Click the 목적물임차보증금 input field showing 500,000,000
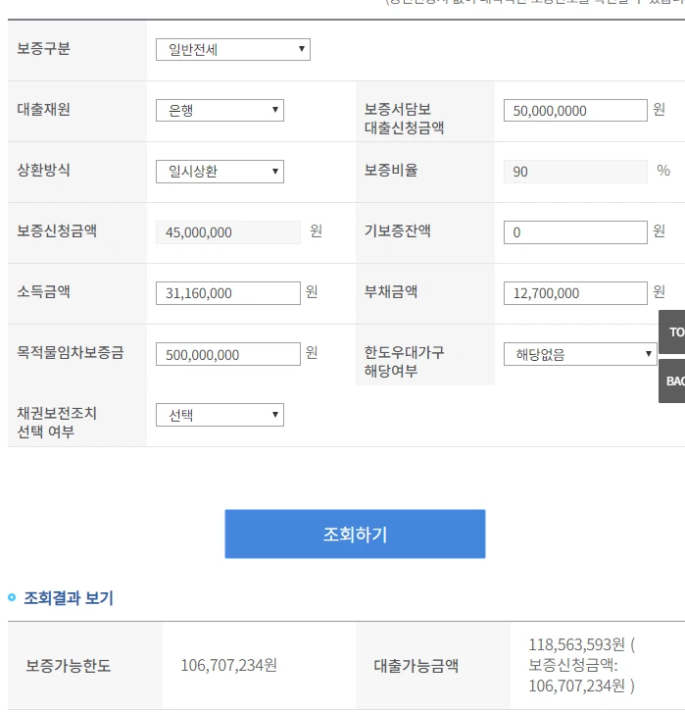Screen dimensions: 685x712 click(227, 354)
